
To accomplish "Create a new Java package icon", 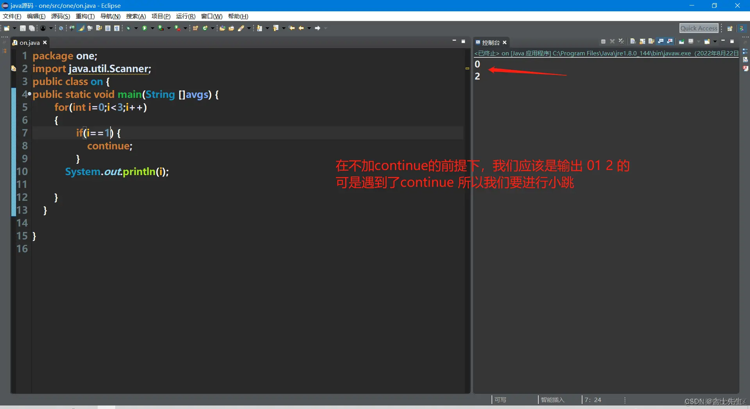I will [195, 28].
